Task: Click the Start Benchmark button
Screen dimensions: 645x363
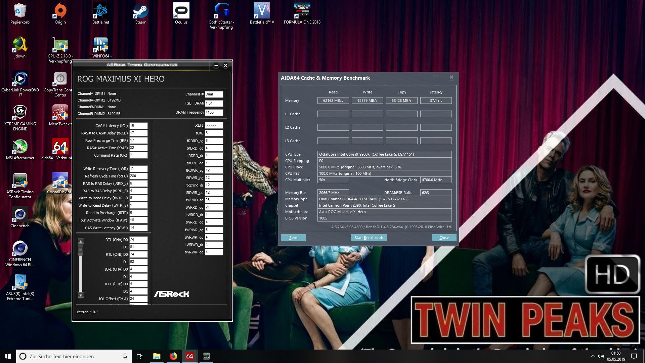Action: click(x=369, y=238)
